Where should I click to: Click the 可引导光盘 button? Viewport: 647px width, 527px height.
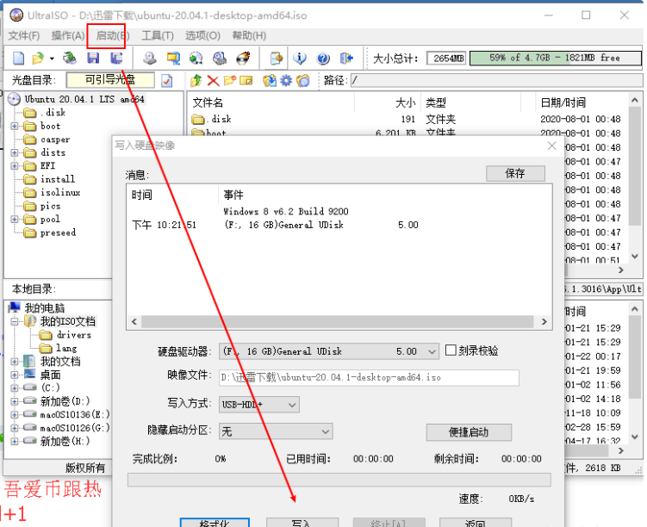110,80
